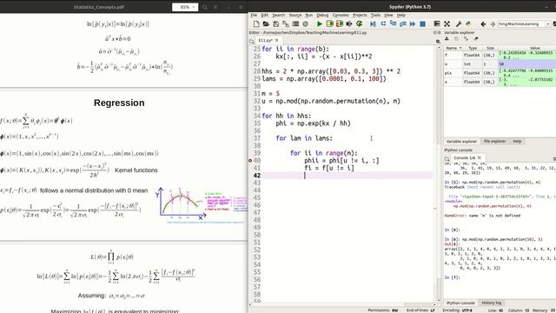Browse tabs icon left of E11.py

coord(252,41)
